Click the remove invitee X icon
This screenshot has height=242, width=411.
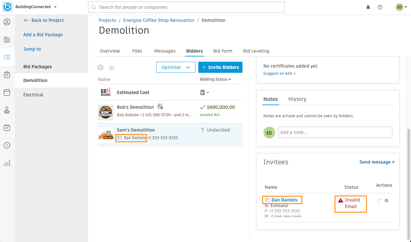tap(386, 201)
